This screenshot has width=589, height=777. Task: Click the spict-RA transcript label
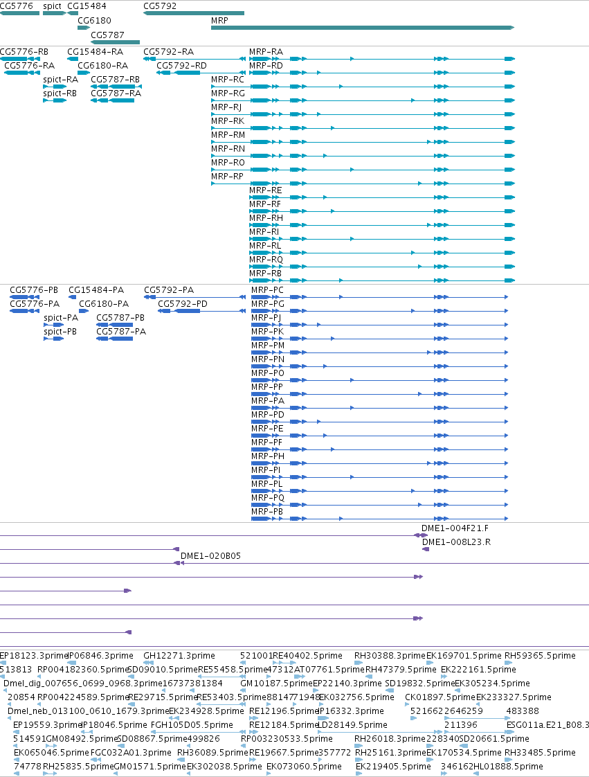pyautogui.click(x=60, y=79)
